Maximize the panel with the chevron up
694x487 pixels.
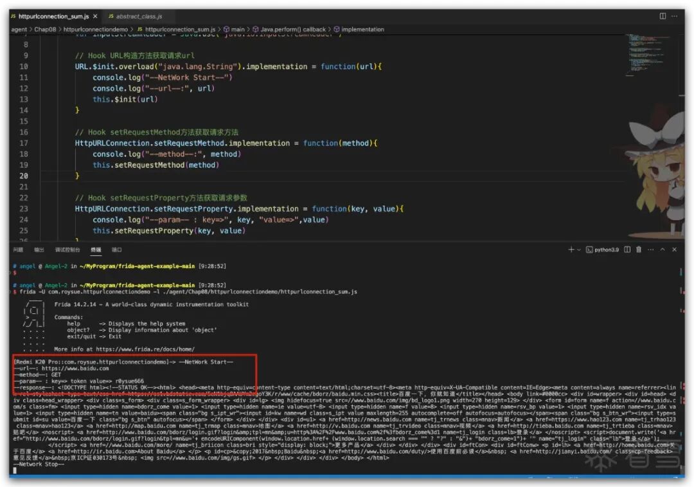663,250
